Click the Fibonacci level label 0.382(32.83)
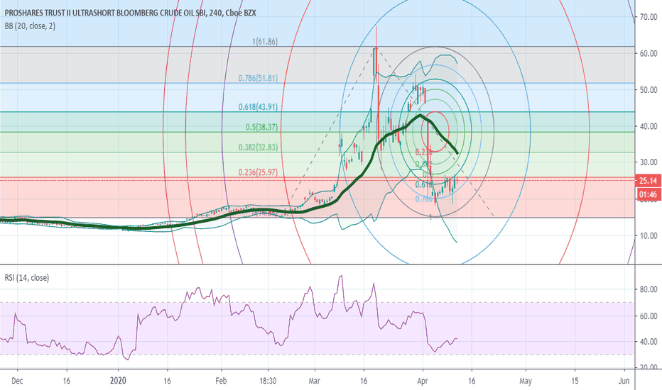This screenshot has height=390, width=662. coord(258,147)
